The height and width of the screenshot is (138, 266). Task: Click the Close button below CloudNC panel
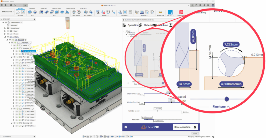click(195, 133)
